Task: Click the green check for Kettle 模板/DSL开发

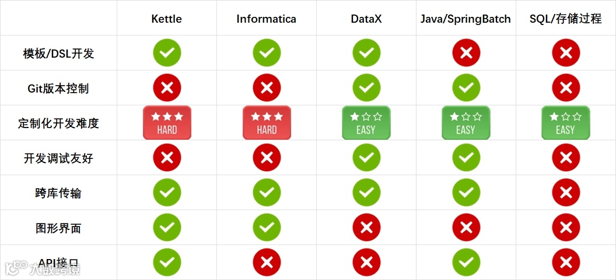Action: pos(167,53)
